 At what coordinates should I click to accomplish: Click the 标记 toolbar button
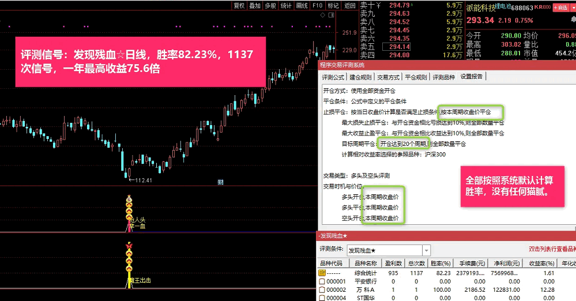click(x=333, y=6)
